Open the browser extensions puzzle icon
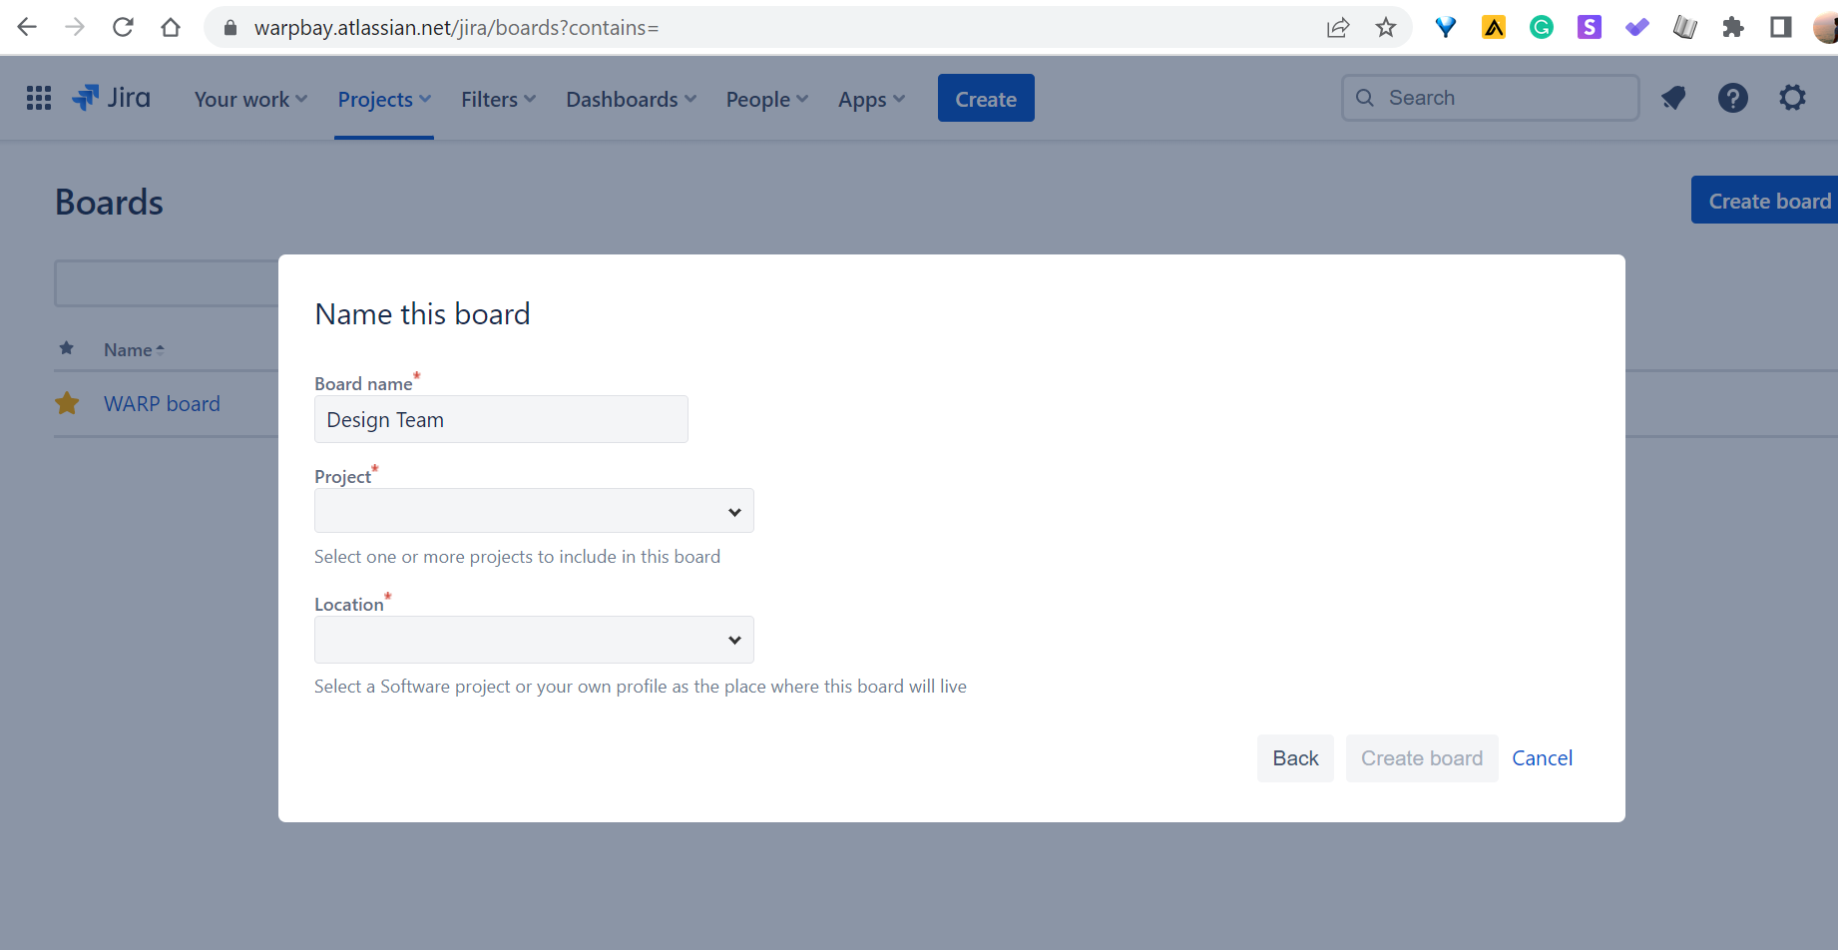This screenshot has height=950, width=1838. pyautogui.click(x=1732, y=27)
